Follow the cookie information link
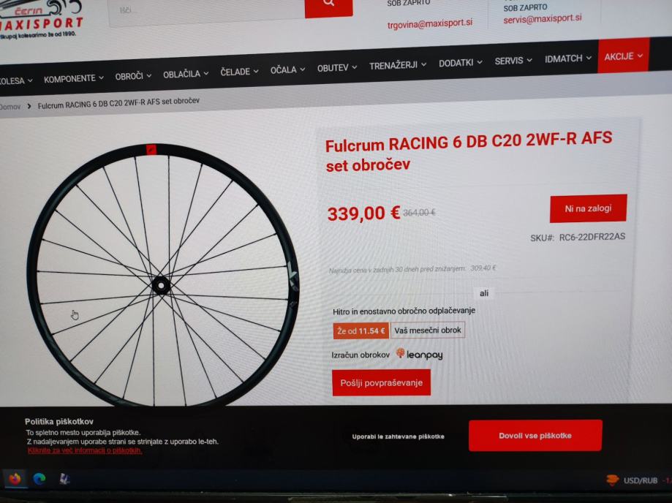This screenshot has height=503, width=672. (x=85, y=450)
